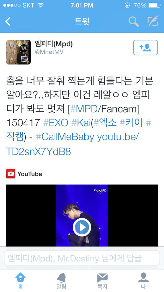Tap the #엑소 hashtag
164x292 pixels.
pyautogui.click(x=105, y=123)
